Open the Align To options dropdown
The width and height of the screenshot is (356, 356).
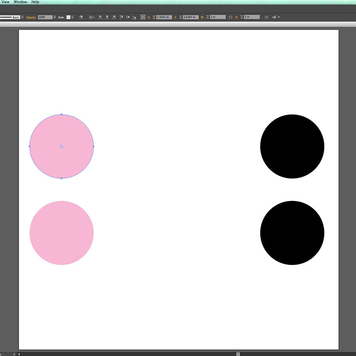click(92, 17)
